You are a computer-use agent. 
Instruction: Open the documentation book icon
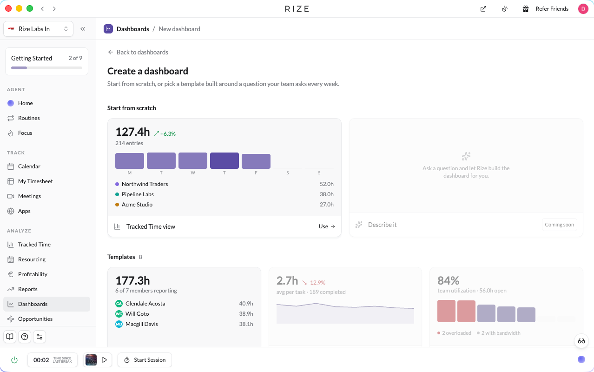point(10,337)
